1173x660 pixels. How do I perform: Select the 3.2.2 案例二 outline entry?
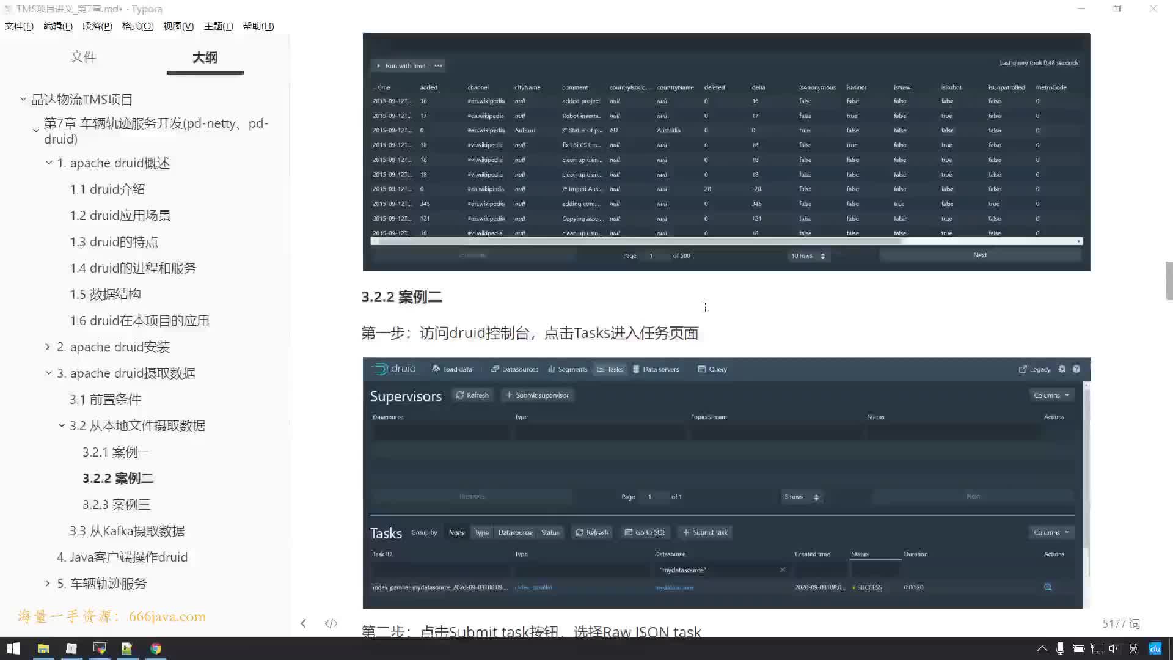point(118,479)
